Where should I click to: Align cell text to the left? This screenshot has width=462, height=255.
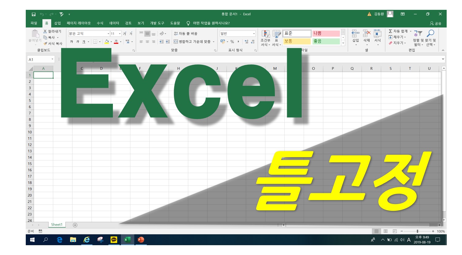coord(141,42)
